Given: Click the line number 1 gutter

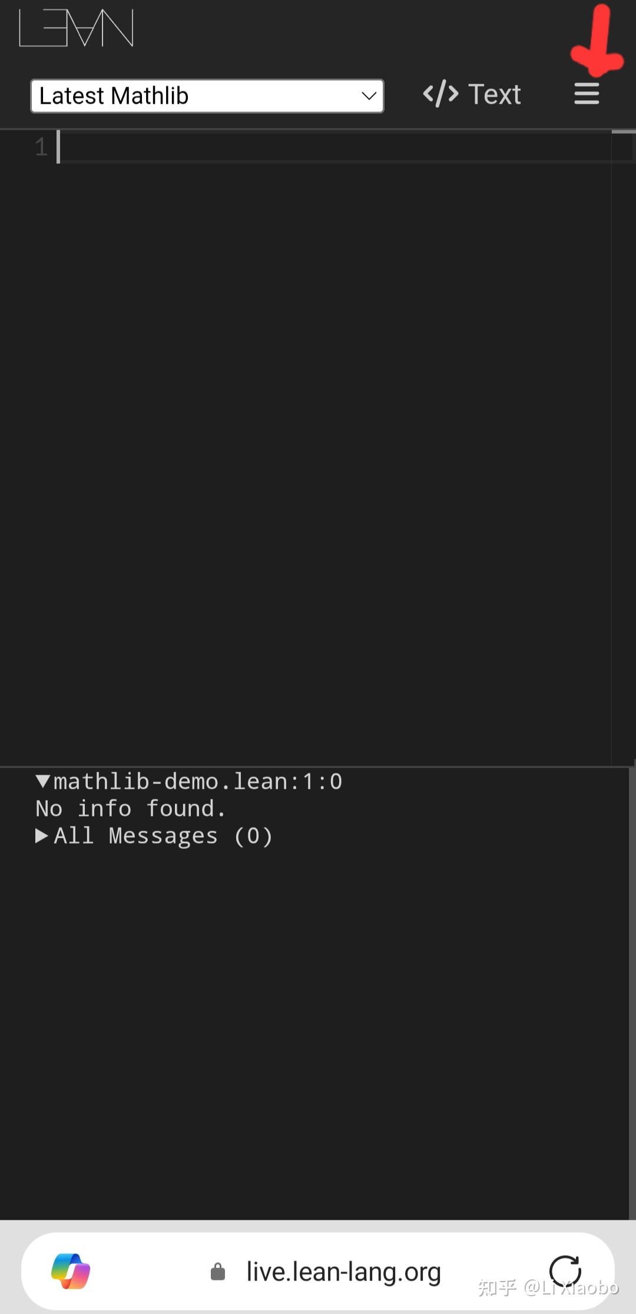Looking at the screenshot, I should [41, 147].
